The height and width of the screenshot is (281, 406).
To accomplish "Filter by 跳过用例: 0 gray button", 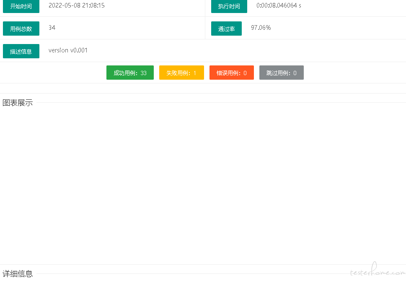I will [x=282, y=73].
